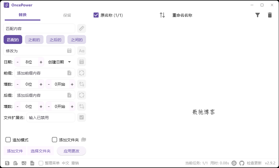The image size is (279, 168).
Task: Click the 当前任务: 1/1 status text
Action: (196, 163)
